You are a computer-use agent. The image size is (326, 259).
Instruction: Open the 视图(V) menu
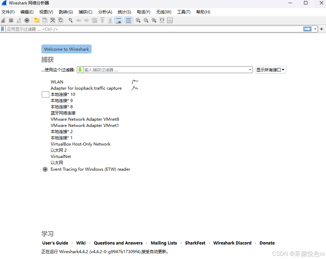(46, 12)
